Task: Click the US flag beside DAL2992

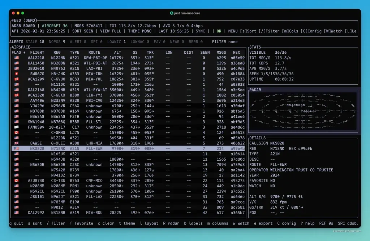Action: click(x=16, y=213)
